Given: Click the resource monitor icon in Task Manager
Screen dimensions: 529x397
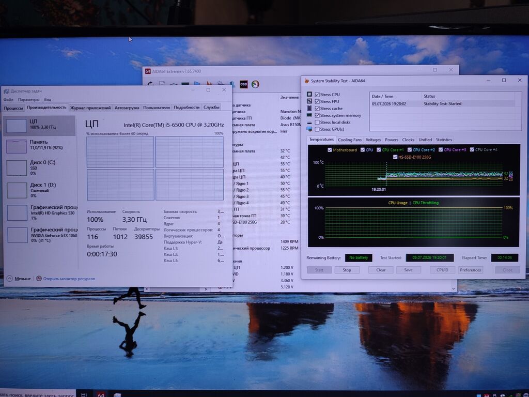Looking at the screenshot, I should pyautogui.click(x=39, y=279).
